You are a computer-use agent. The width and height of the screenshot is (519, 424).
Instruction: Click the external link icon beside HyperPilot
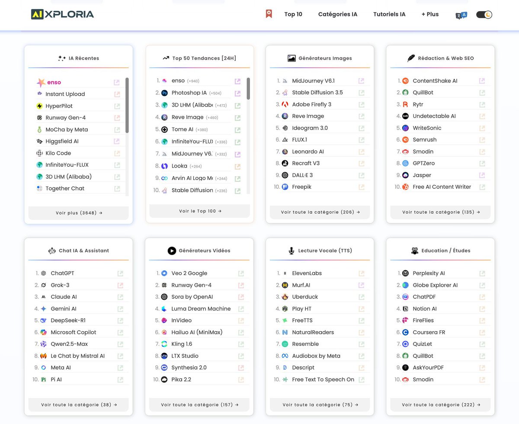[x=117, y=106]
